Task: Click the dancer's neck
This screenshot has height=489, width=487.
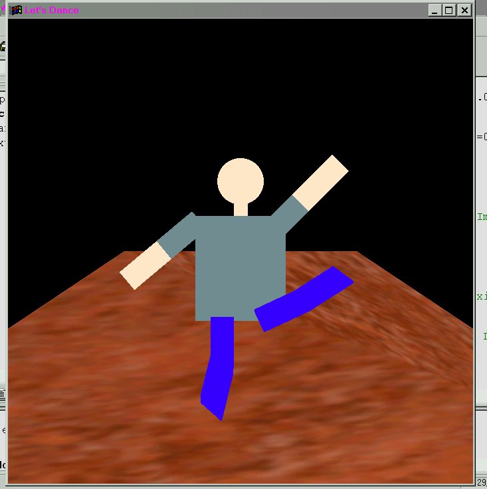Action: tap(241, 209)
